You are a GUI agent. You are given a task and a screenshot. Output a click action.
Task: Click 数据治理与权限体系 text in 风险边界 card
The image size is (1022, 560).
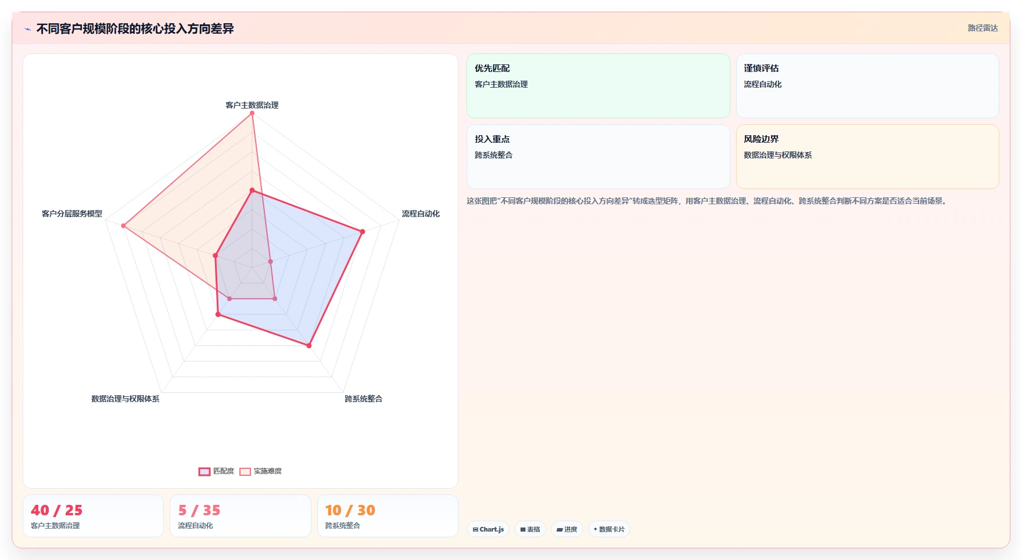[x=778, y=155]
